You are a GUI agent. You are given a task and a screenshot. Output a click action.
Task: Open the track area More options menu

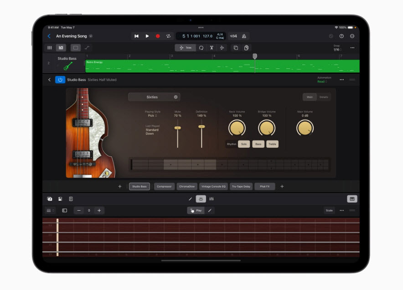(x=352, y=48)
